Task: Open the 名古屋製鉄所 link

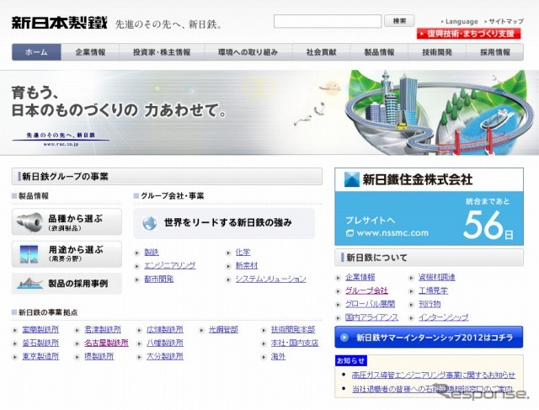Action: click(x=107, y=343)
